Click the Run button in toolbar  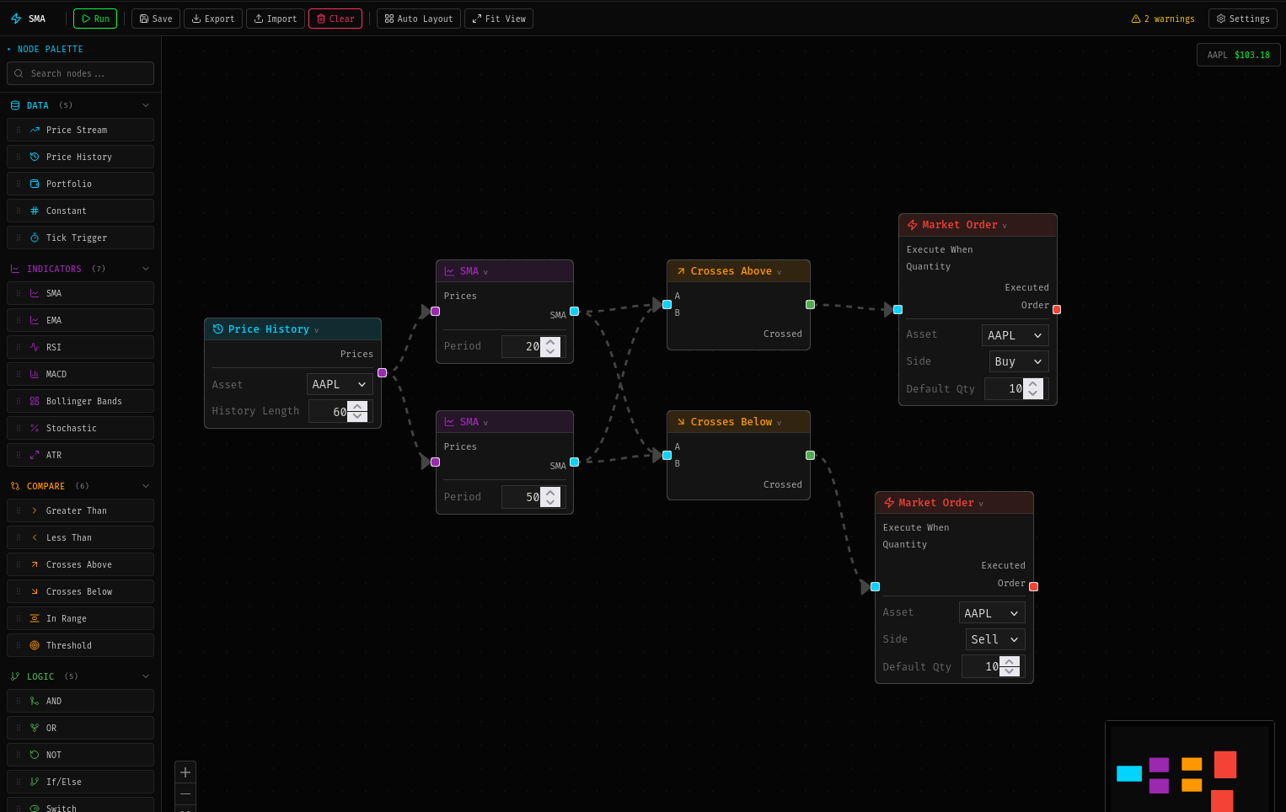pyautogui.click(x=95, y=19)
